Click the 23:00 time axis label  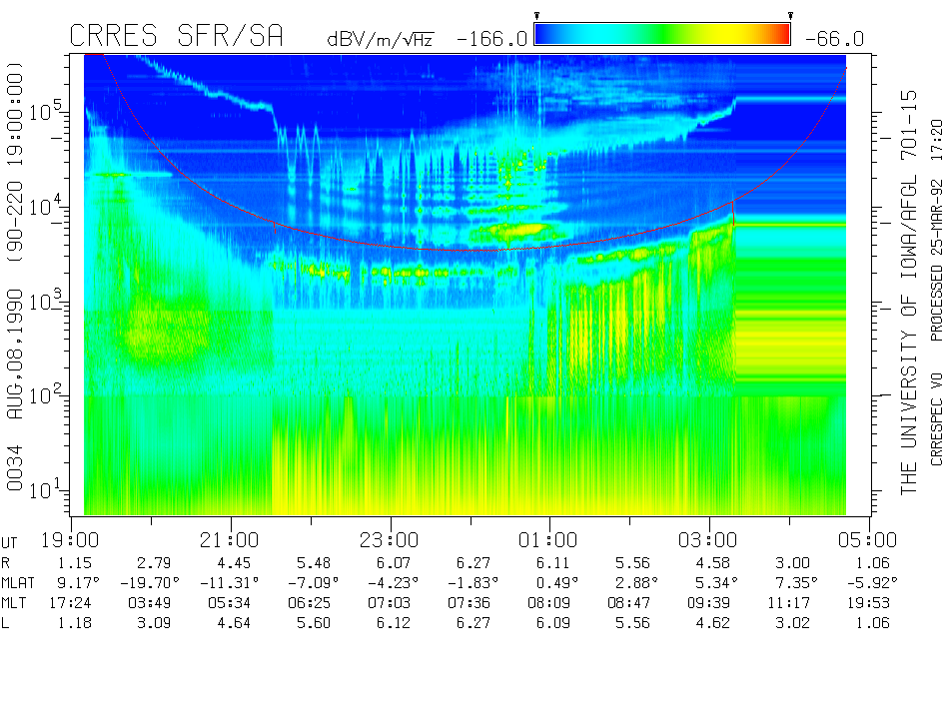tap(390, 540)
